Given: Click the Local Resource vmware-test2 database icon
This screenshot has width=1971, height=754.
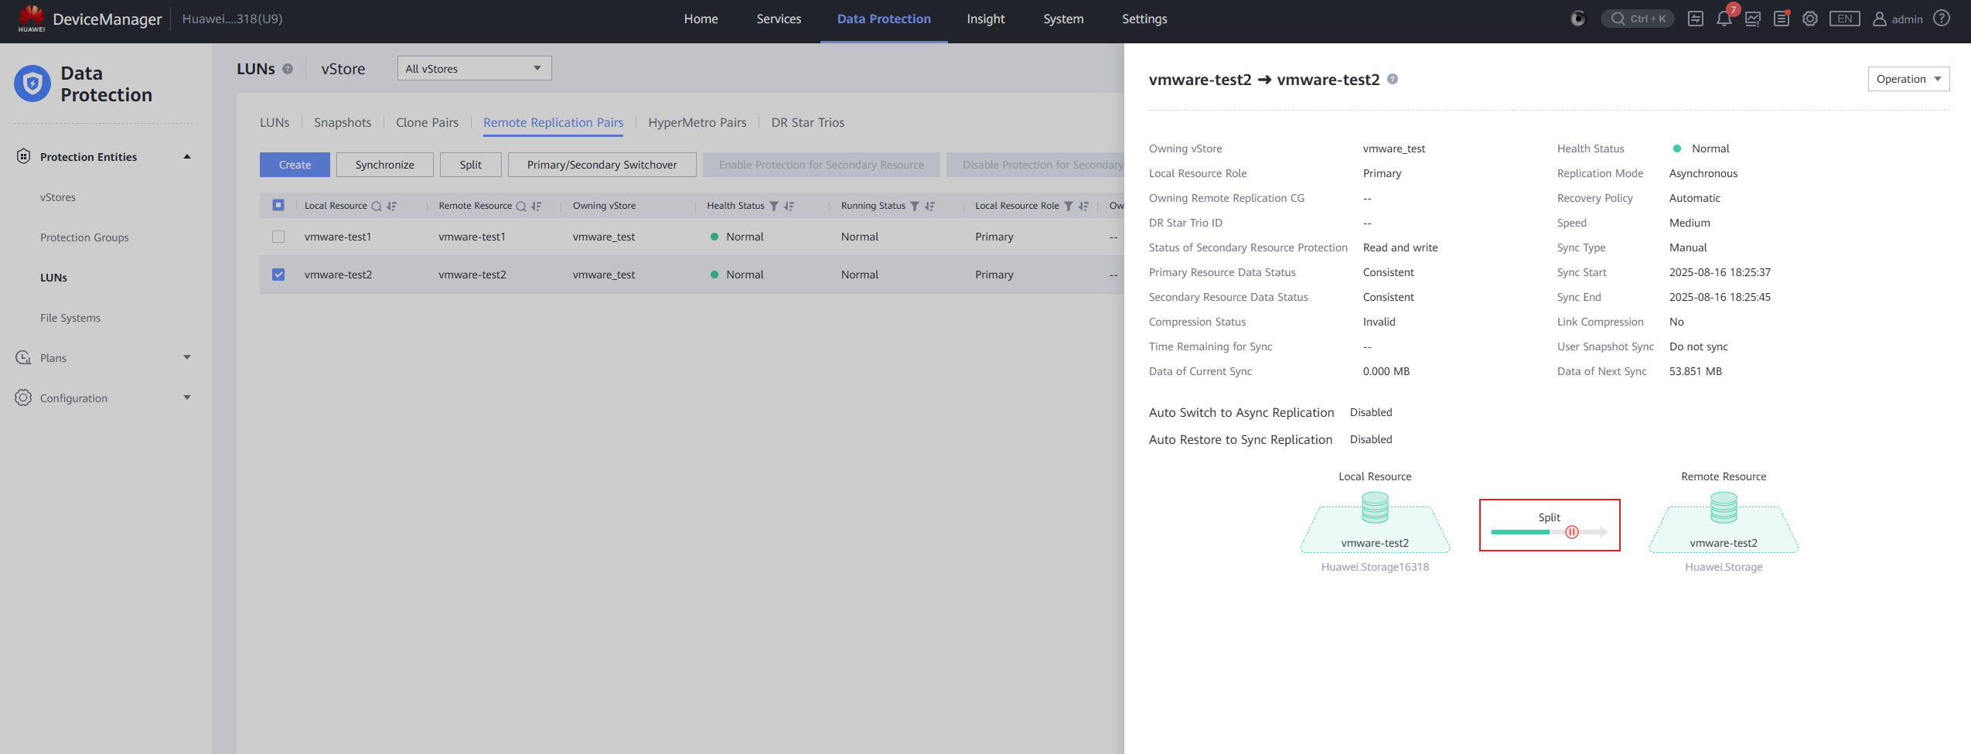Looking at the screenshot, I should 1375,508.
